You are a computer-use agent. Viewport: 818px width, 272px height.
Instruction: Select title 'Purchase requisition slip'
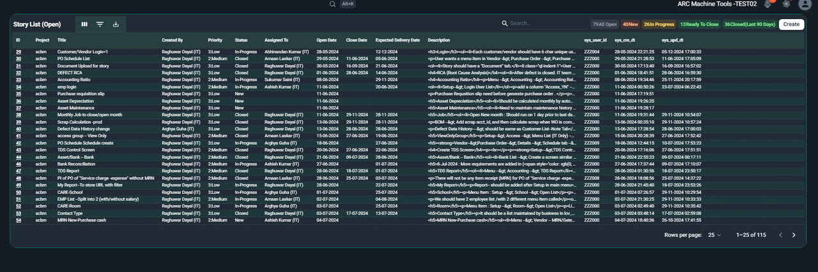82,94
